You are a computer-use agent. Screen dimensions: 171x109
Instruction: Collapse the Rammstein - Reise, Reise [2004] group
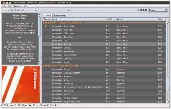62,23
